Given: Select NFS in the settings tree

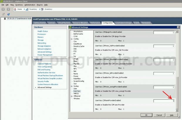Looking at the screenshot, I should point(75,69).
